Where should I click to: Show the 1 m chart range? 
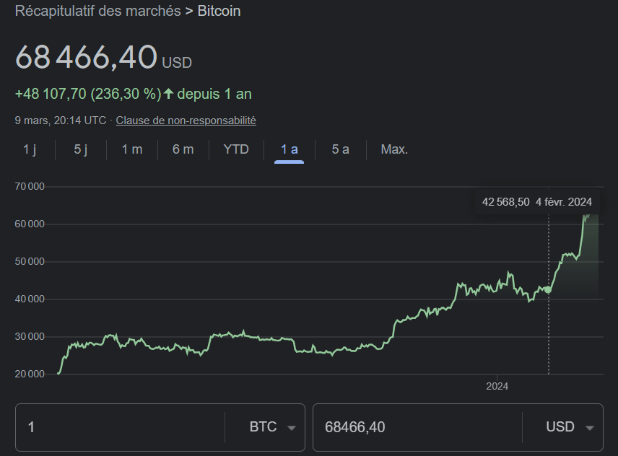click(x=132, y=149)
